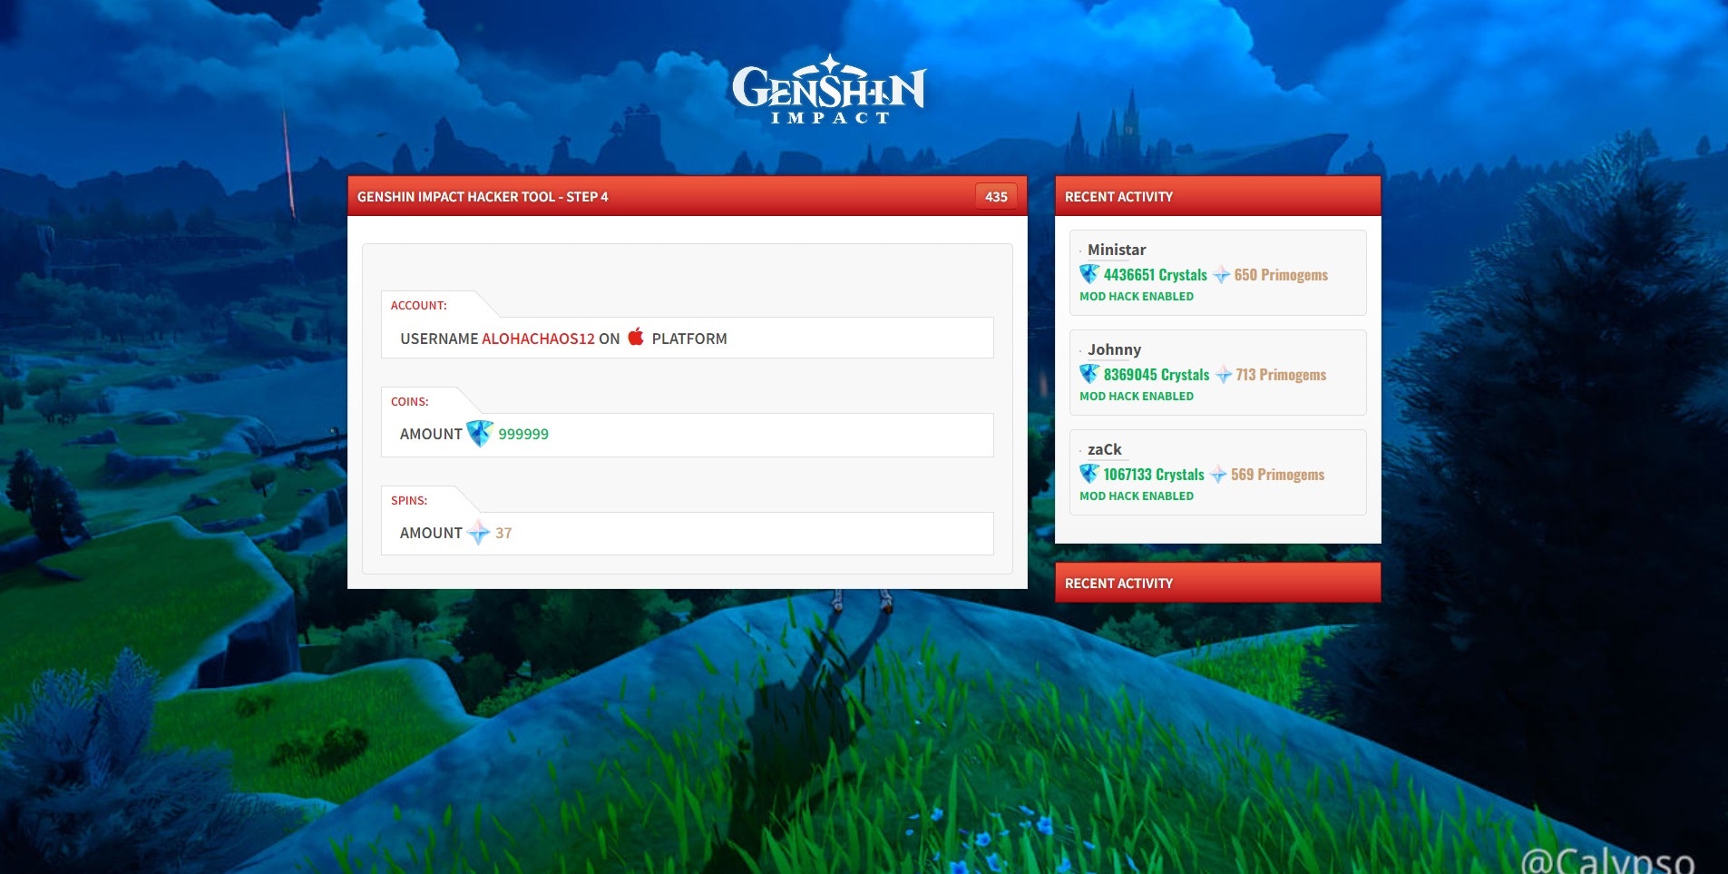
Task: Click the primogem icon in Ministar's entry
Action: coord(1222,275)
